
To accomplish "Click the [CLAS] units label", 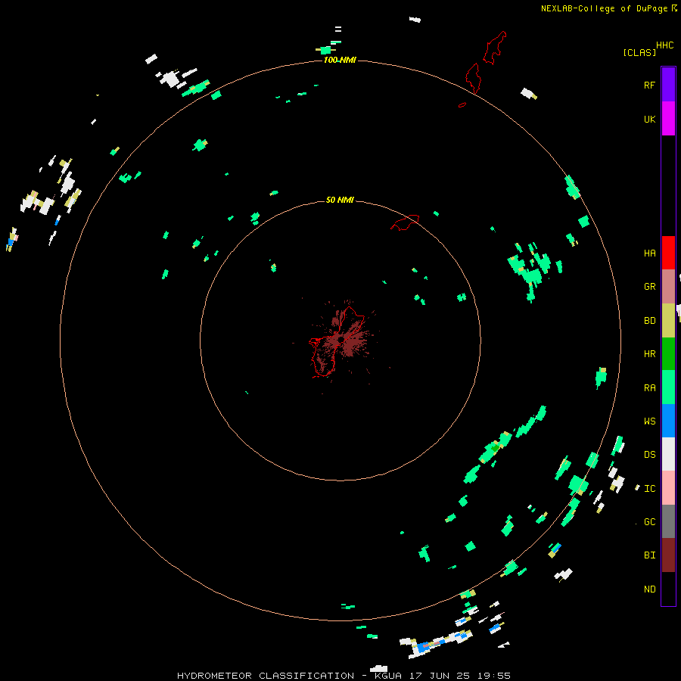I will tap(639, 52).
